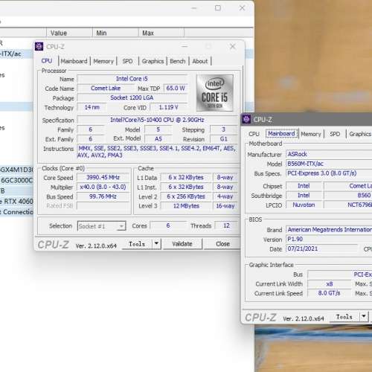Click the Package value Socket 1200 LGA
The image size is (372, 372).
[132, 97]
